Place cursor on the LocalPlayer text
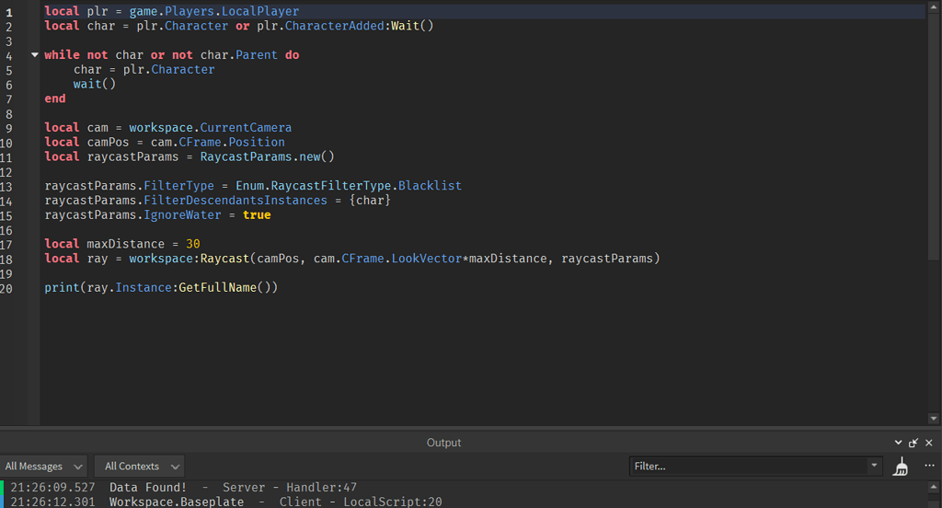This screenshot has width=942, height=508. click(x=260, y=11)
